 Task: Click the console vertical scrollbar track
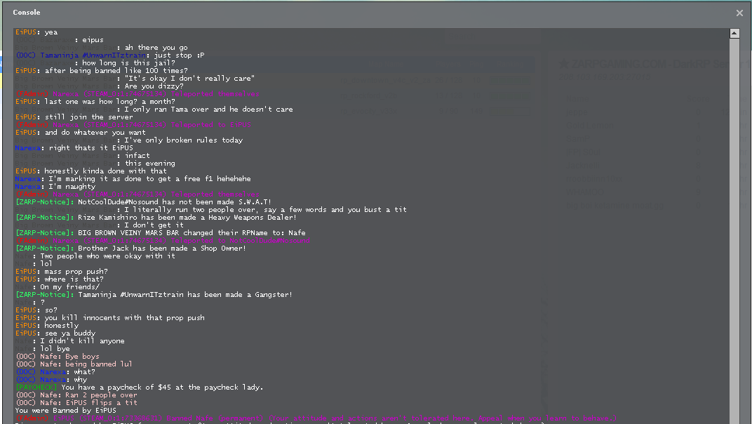point(734,230)
